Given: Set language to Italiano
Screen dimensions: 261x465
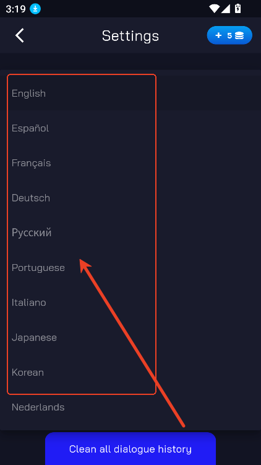Looking at the screenshot, I should point(28,303).
